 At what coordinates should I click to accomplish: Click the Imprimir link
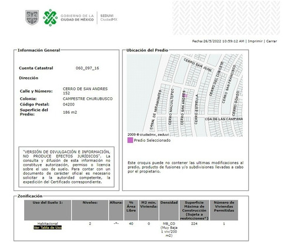coord(255,41)
